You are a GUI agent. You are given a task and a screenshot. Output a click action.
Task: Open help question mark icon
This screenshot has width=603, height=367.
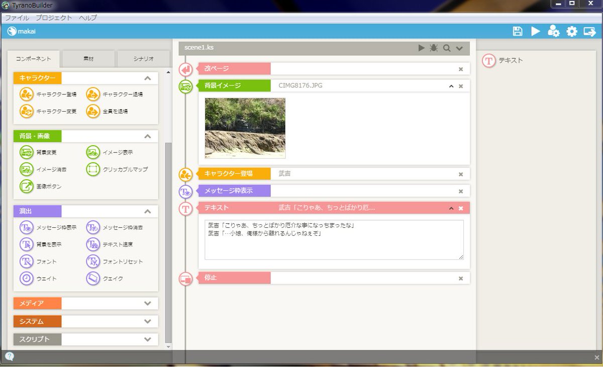pyautogui.click(x=9, y=357)
